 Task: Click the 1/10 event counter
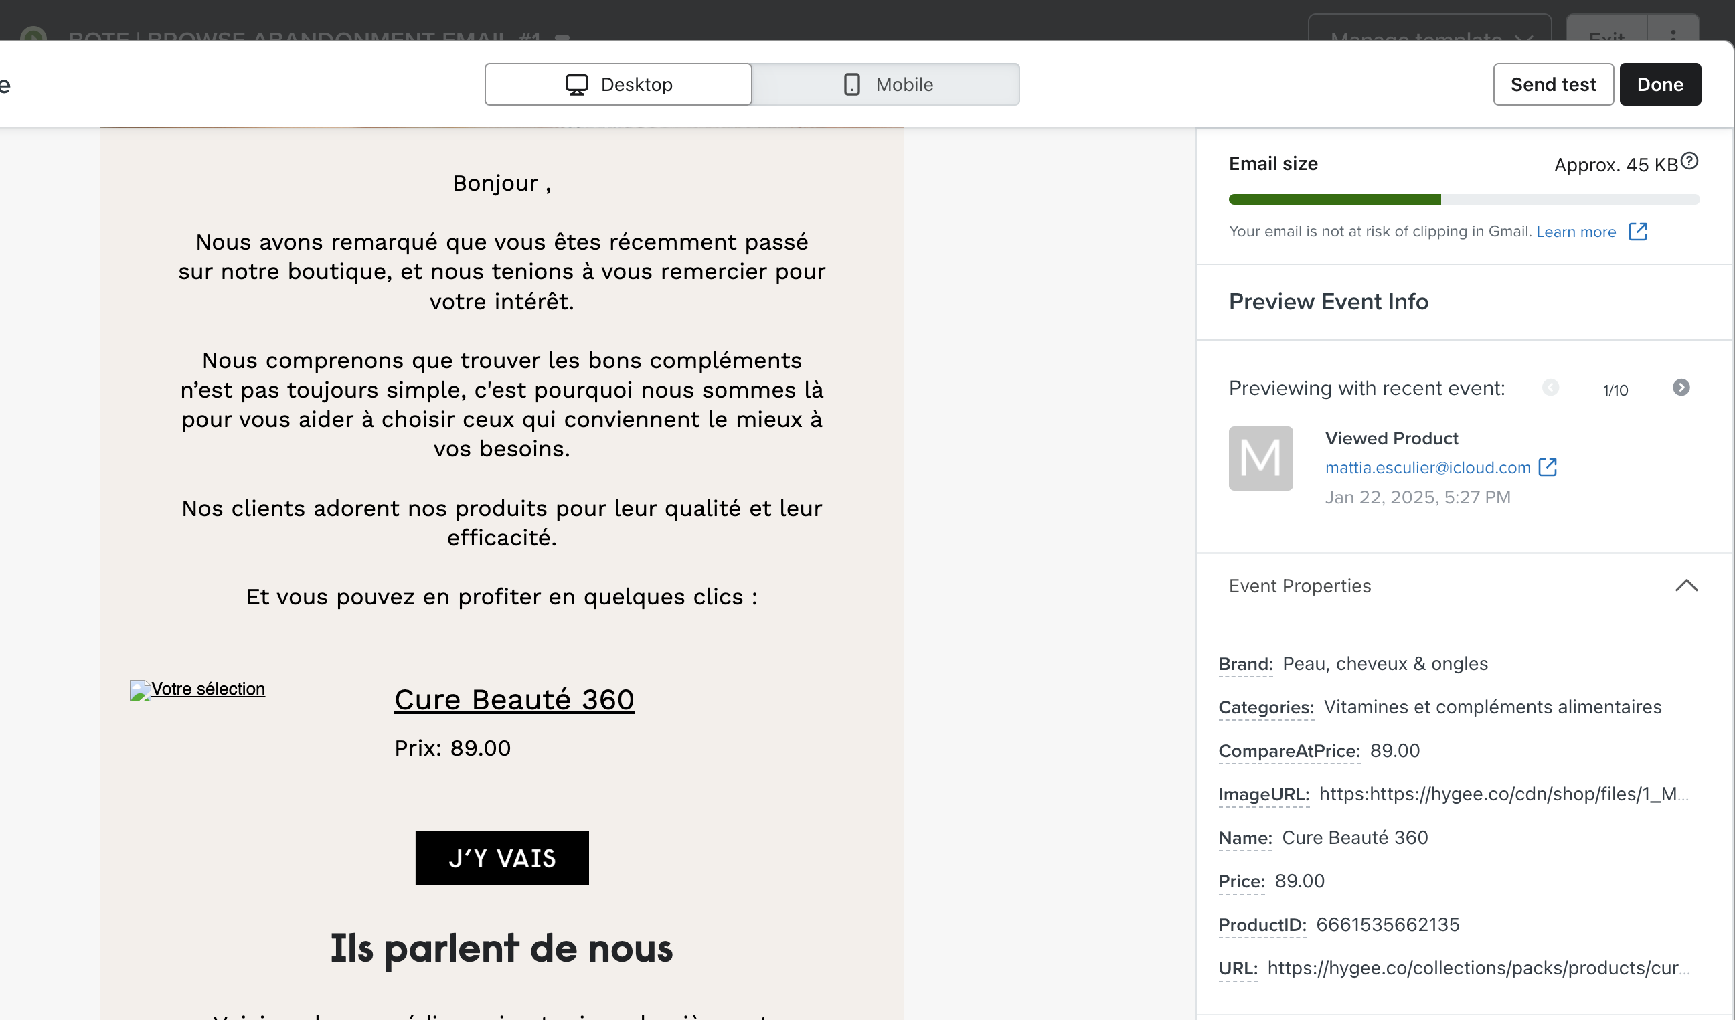[1615, 390]
